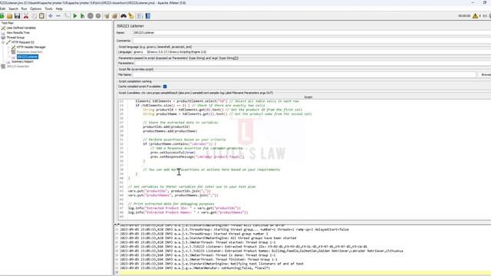The image size is (491, 276).
Task: Click the Comments input field
Action: click(x=311, y=41)
